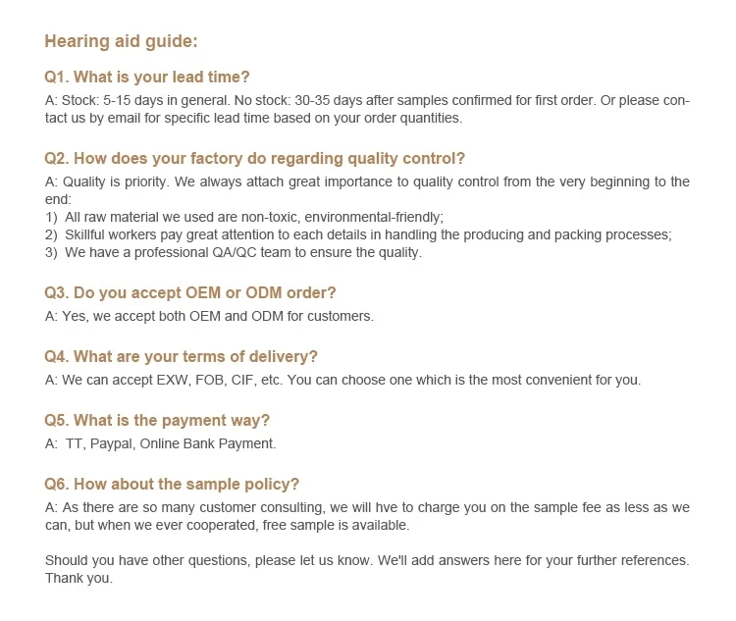Click the 'free sample is available' line

pos(228,525)
